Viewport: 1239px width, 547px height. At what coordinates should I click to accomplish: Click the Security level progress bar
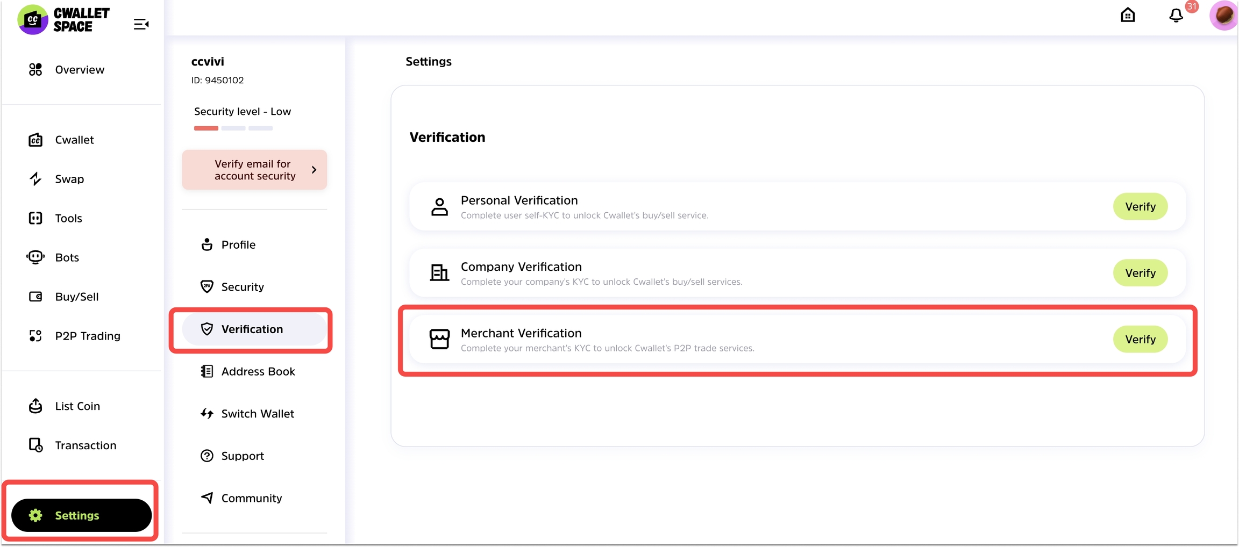233,128
